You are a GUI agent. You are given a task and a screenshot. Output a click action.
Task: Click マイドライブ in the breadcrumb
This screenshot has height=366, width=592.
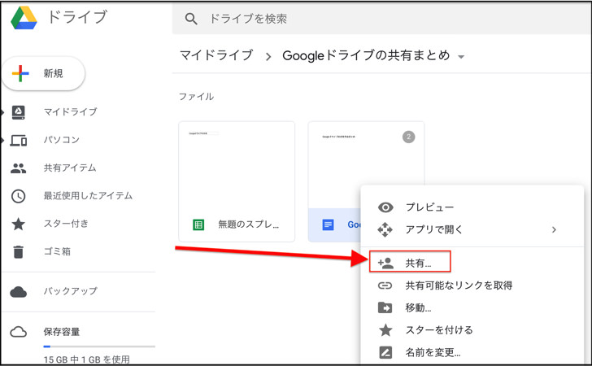pos(216,55)
